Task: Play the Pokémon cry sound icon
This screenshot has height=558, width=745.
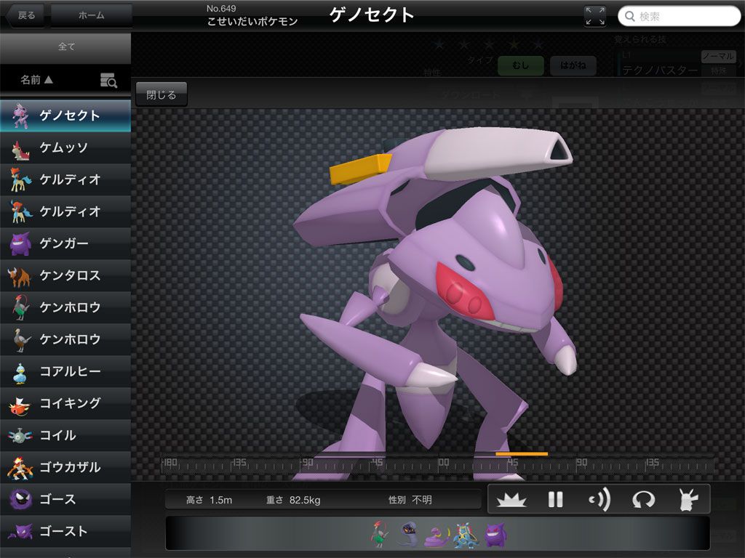Action: click(599, 499)
